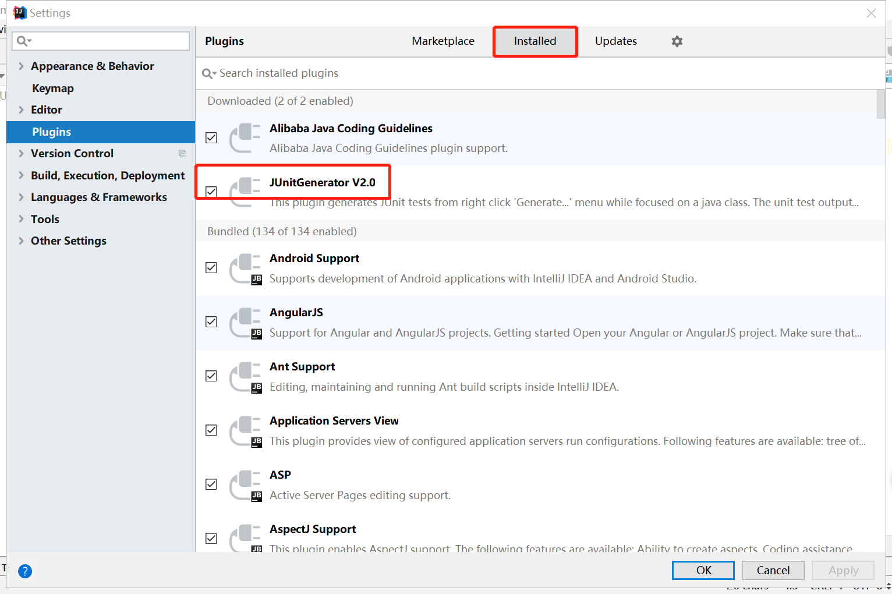Expand the Tools settings node arrow

click(x=21, y=219)
